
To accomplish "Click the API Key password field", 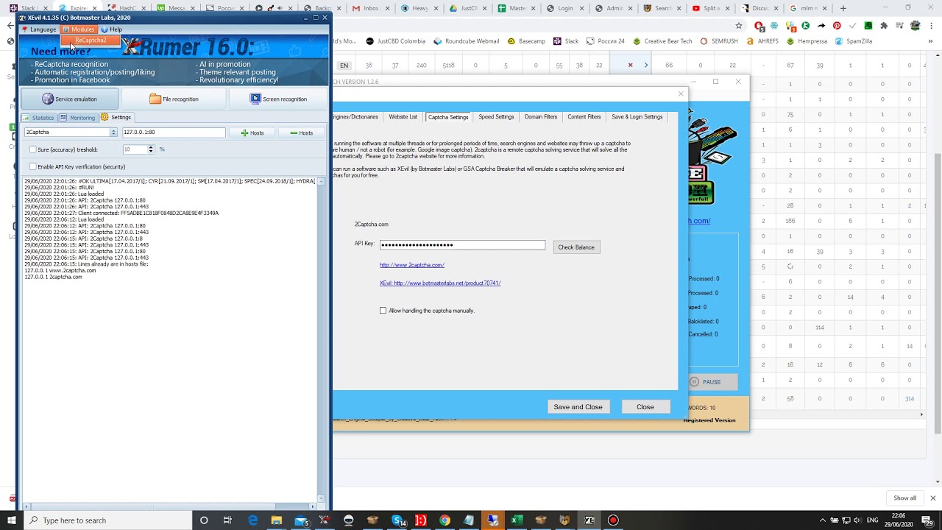I will (462, 245).
